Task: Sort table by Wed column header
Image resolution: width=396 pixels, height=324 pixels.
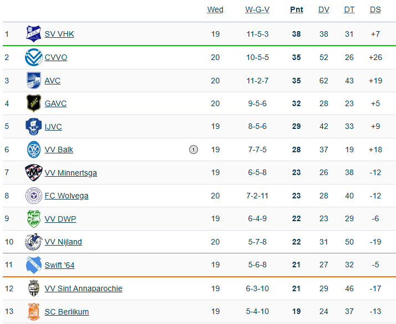Action: coord(215,9)
